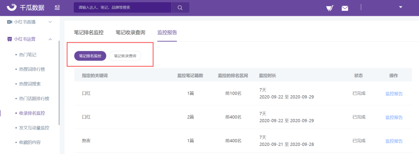Open the shopping cart icon
The width and height of the screenshot is (419, 154).
[329, 8]
